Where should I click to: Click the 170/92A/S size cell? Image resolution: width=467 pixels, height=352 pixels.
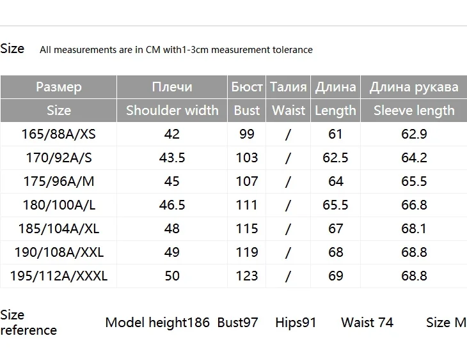click(59, 158)
